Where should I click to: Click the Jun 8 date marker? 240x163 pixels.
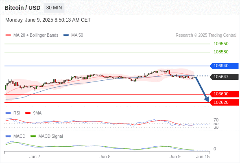pos(105,156)
